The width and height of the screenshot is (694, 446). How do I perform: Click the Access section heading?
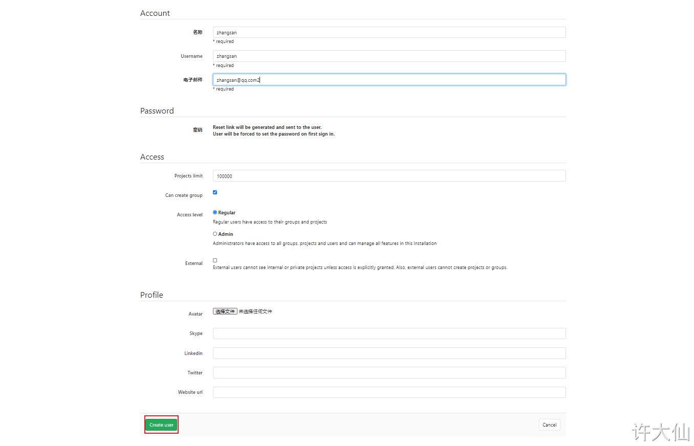coord(152,157)
